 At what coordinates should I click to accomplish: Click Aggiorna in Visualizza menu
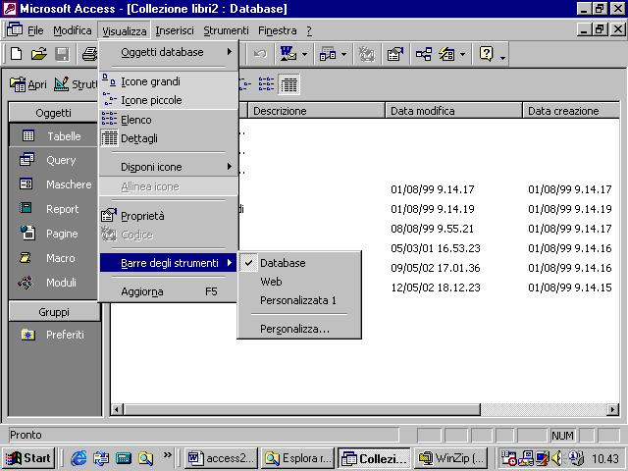click(168, 291)
